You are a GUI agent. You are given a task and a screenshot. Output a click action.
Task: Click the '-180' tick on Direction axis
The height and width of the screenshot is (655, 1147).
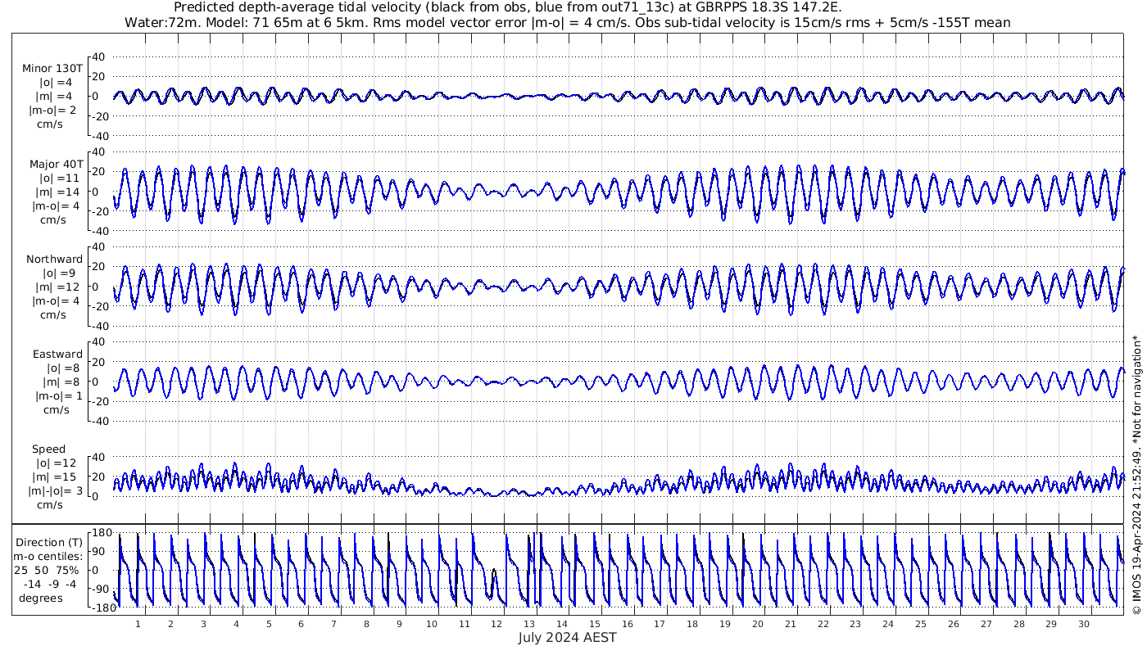point(99,608)
